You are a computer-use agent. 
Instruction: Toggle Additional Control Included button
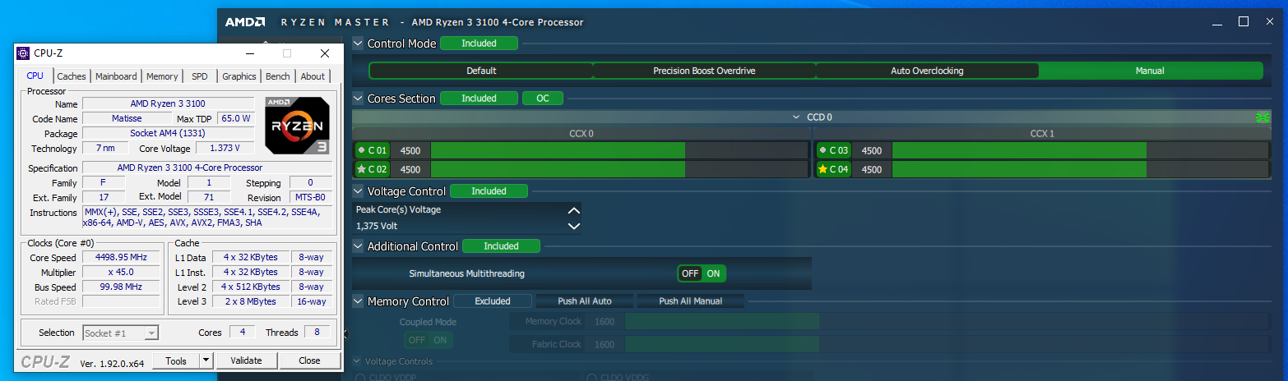[x=502, y=246]
